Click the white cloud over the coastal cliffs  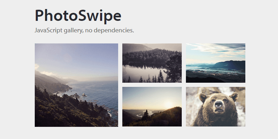tap(45, 72)
